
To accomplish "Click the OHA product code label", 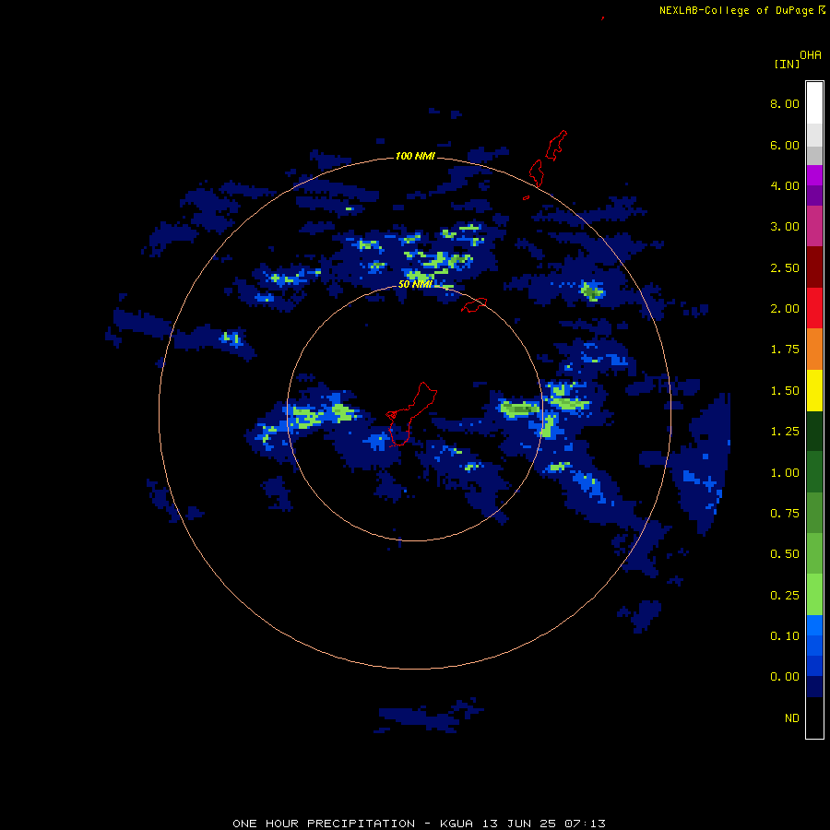I will pyautogui.click(x=811, y=55).
